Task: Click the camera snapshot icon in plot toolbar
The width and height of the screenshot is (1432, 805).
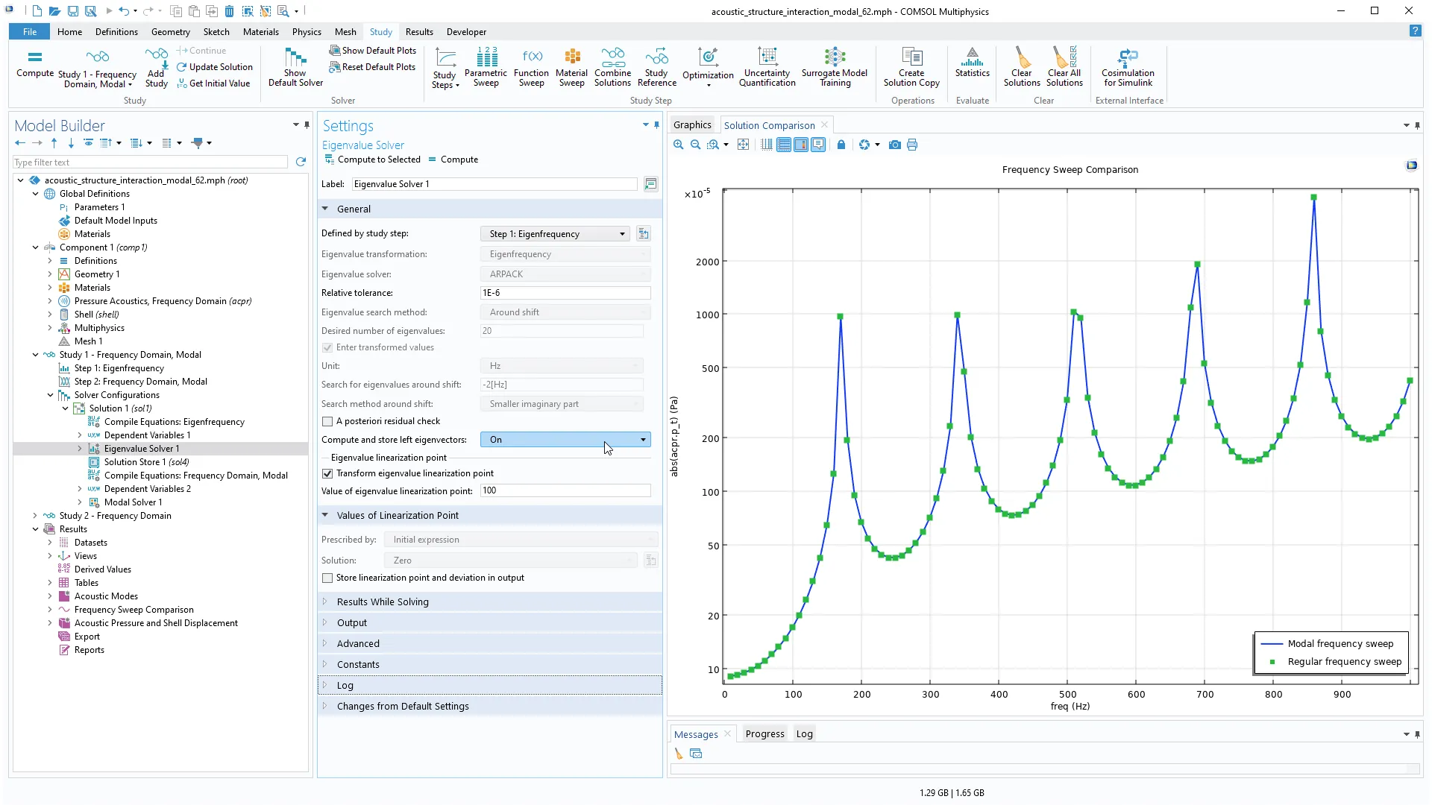Action: (894, 145)
